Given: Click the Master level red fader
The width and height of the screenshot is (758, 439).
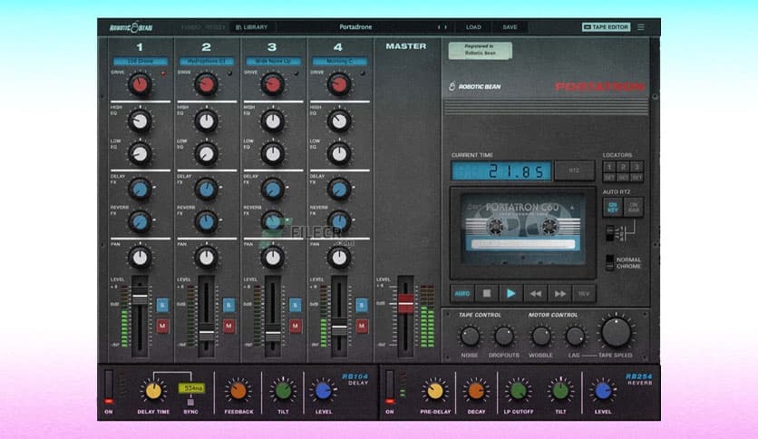Looking at the screenshot, I should click(x=405, y=303).
